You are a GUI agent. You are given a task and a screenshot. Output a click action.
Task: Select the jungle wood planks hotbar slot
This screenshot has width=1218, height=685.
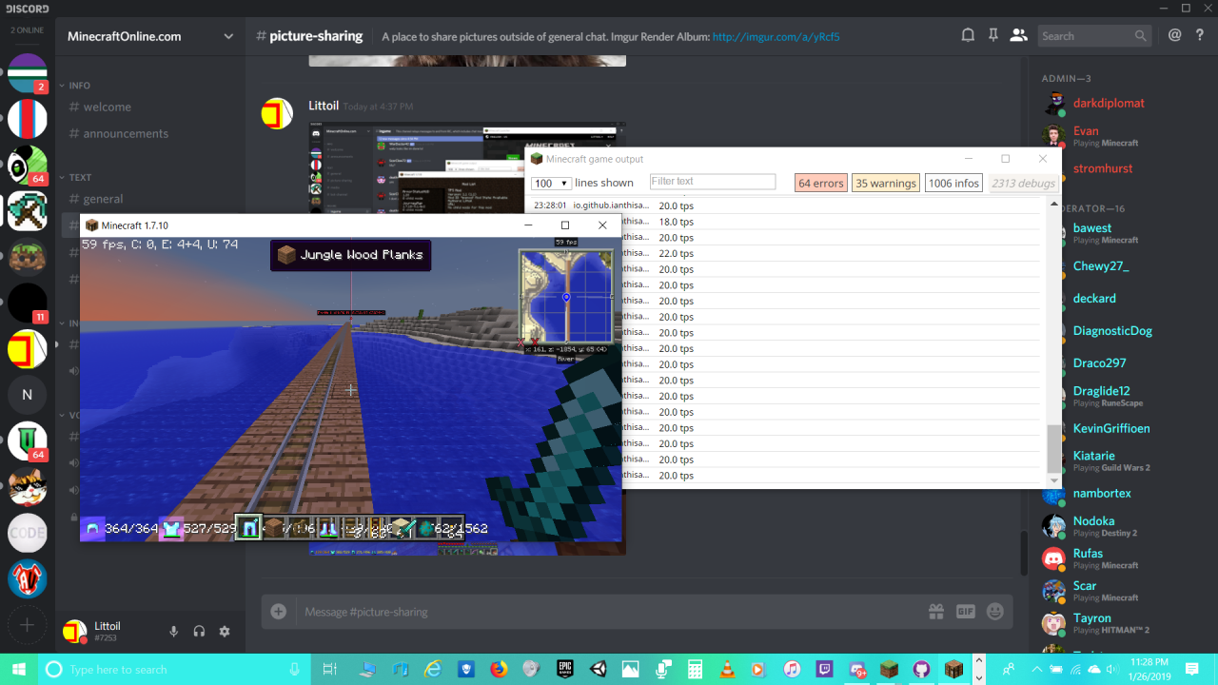coord(273,528)
